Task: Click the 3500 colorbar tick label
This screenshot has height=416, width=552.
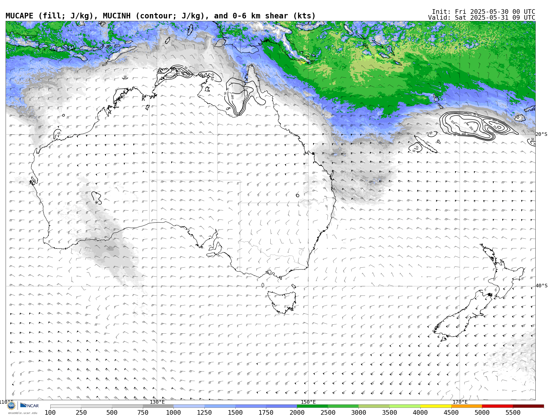Action: (x=389, y=412)
